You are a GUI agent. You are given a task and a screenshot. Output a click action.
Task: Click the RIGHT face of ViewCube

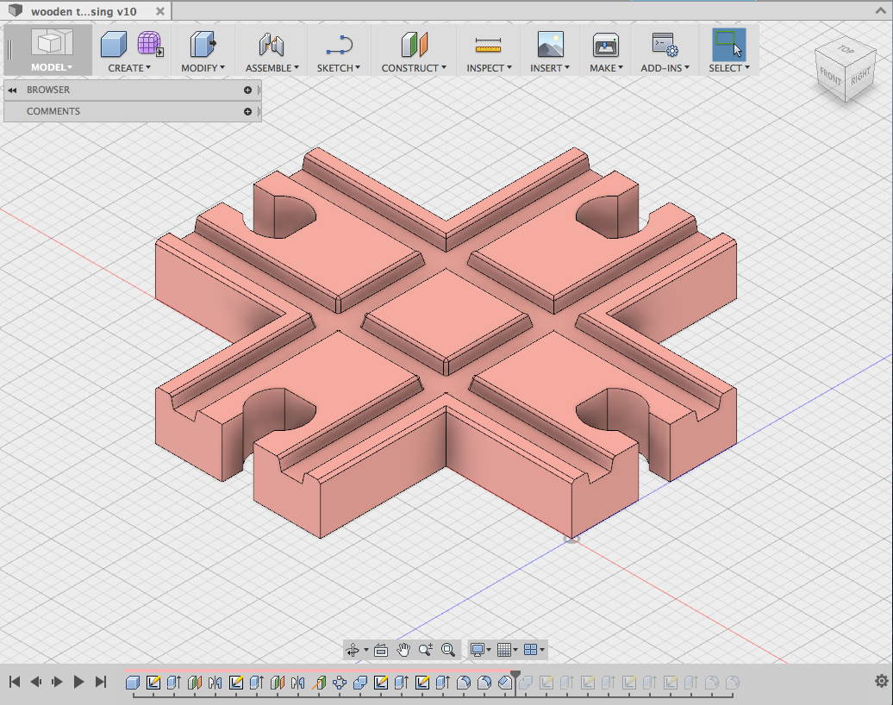(860, 76)
